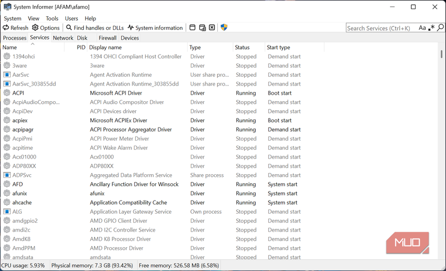Click the gear icon for acpiex

click(x=7, y=120)
